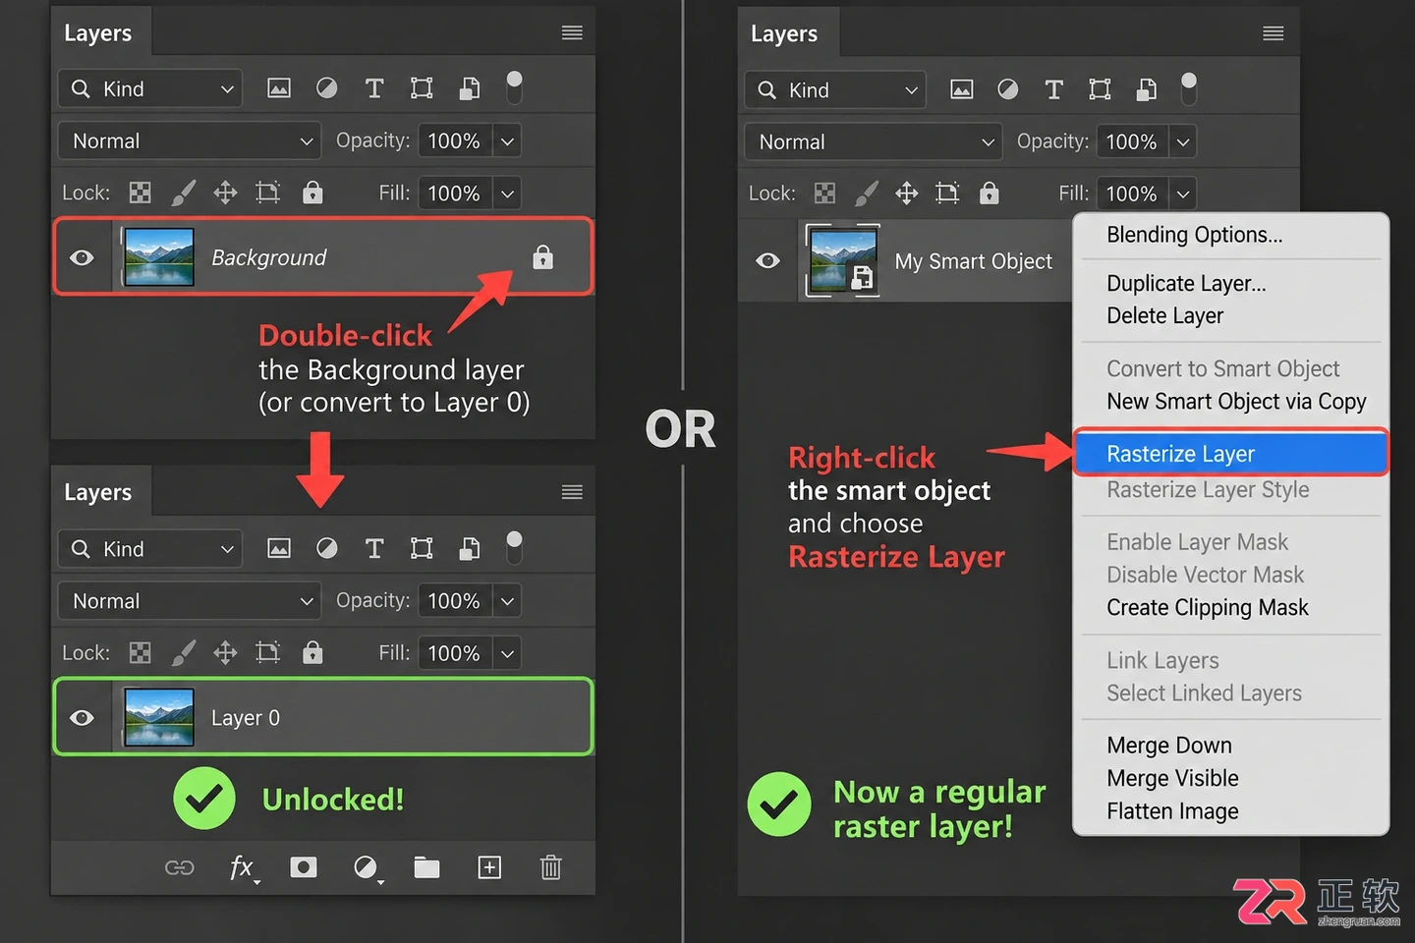
Task: Hide the My Smart Object layer
Action: pos(768,260)
